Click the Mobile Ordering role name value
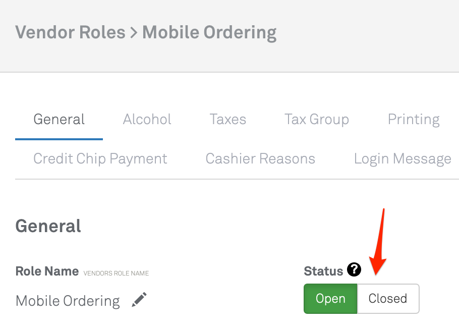This screenshot has width=459, height=330. click(x=68, y=301)
